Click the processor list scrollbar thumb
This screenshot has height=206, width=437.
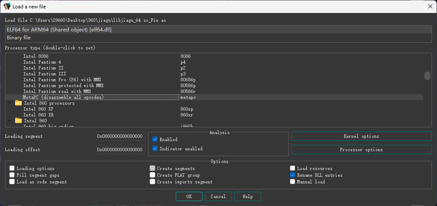click(427, 76)
